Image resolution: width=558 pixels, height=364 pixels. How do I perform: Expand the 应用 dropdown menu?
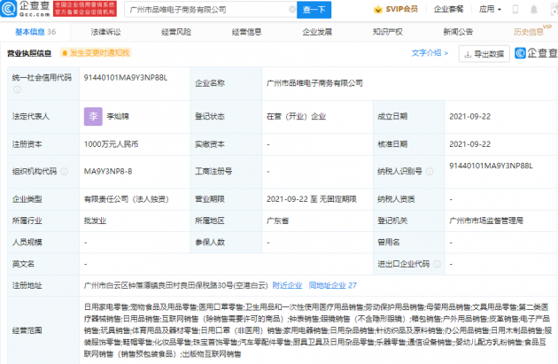[x=490, y=9]
